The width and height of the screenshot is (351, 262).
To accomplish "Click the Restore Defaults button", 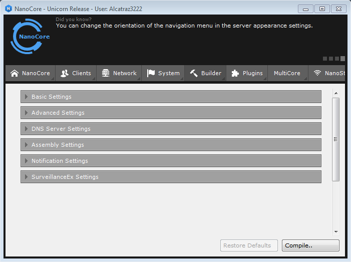I will pos(249,245).
